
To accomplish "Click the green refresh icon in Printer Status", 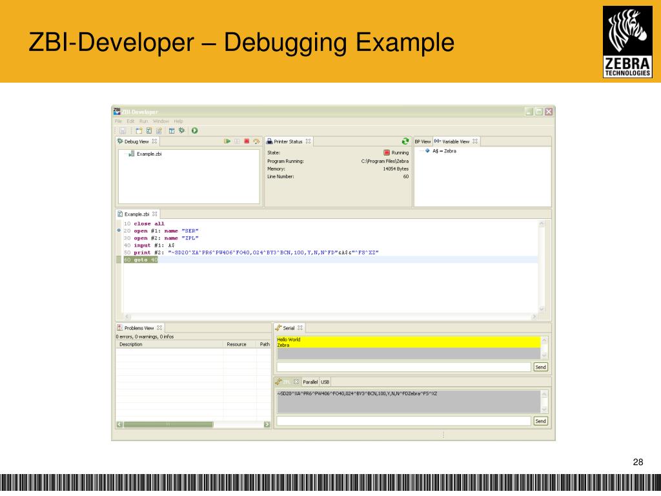I will (x=405, y=141).
